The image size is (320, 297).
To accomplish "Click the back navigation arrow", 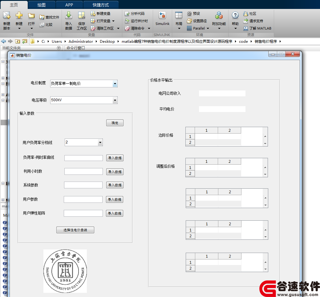I will tap(3, 42).
